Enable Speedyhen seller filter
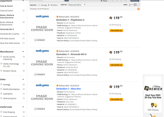This screenshot has height=117, width=164. tap(1, 94)
